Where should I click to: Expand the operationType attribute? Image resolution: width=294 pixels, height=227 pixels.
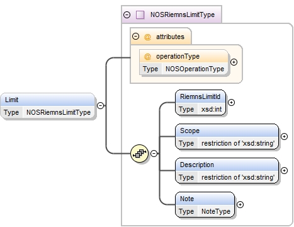pos(234,62)
